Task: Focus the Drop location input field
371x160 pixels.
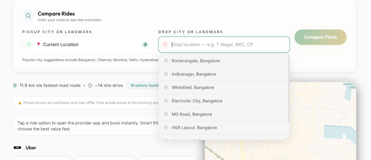Action: [x=224, y=45]
